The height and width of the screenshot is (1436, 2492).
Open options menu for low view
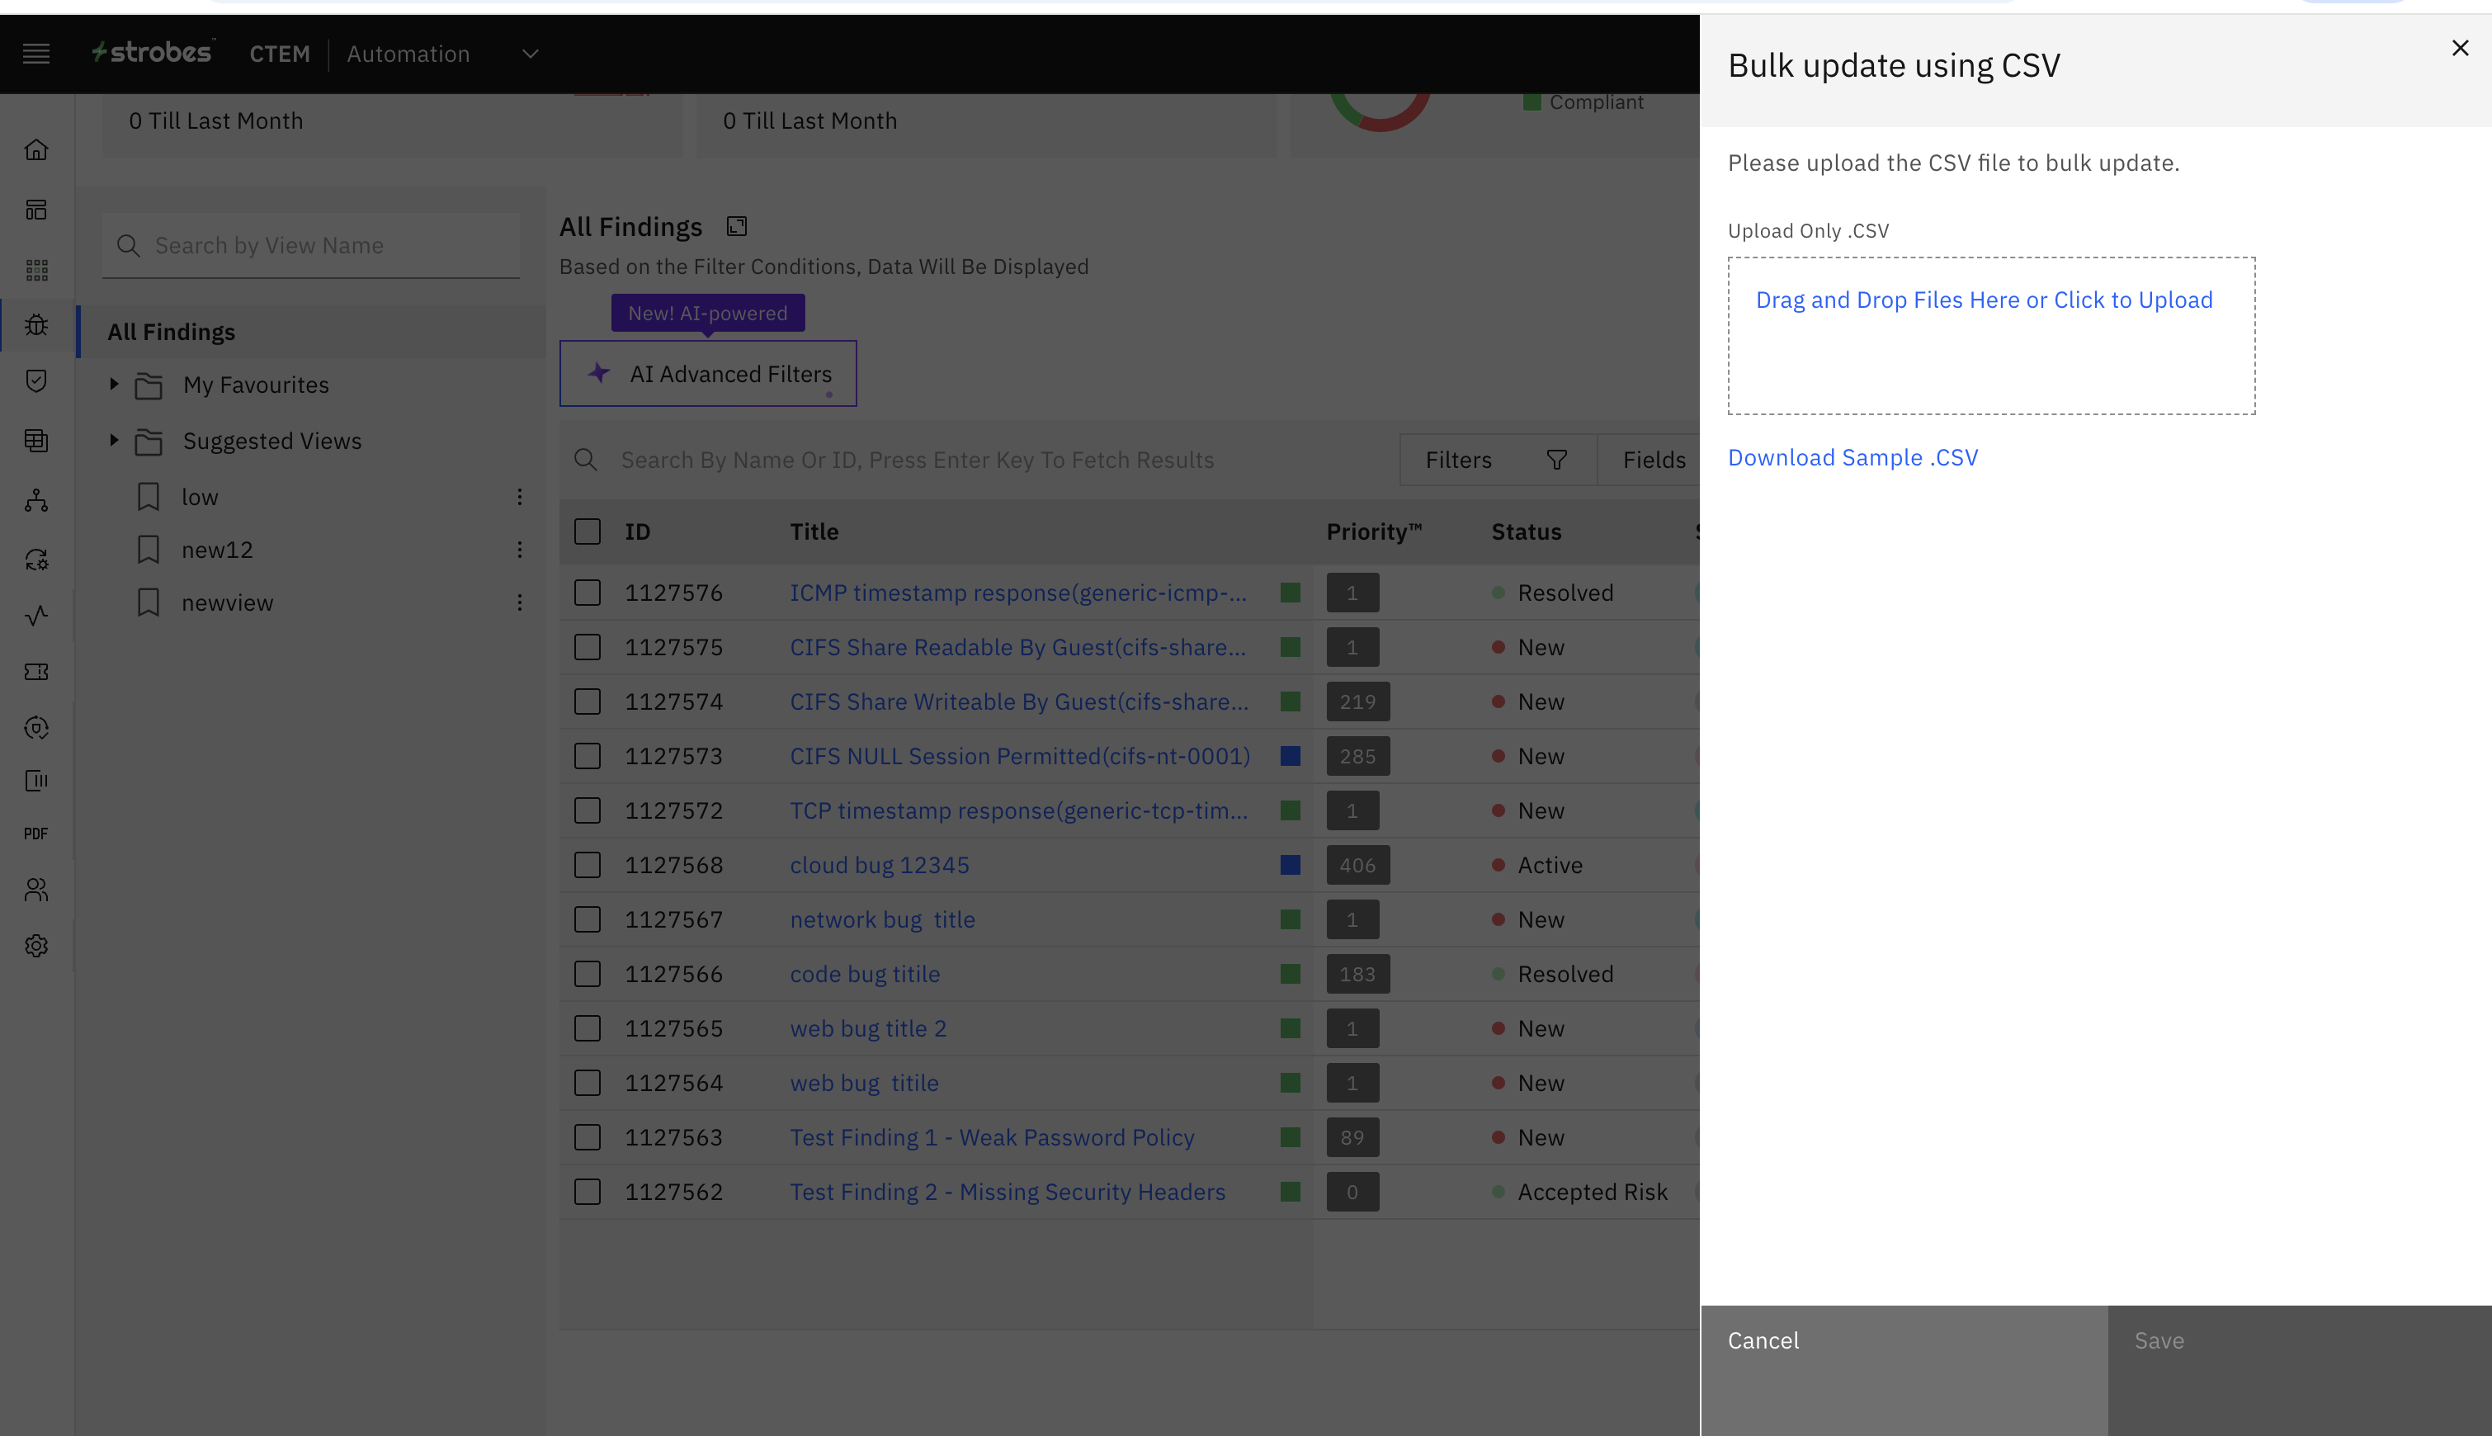(520, 497)
